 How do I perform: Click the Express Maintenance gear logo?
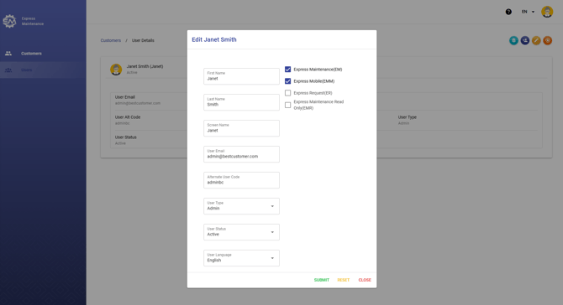pyautogui.click(x=9, y=21)
